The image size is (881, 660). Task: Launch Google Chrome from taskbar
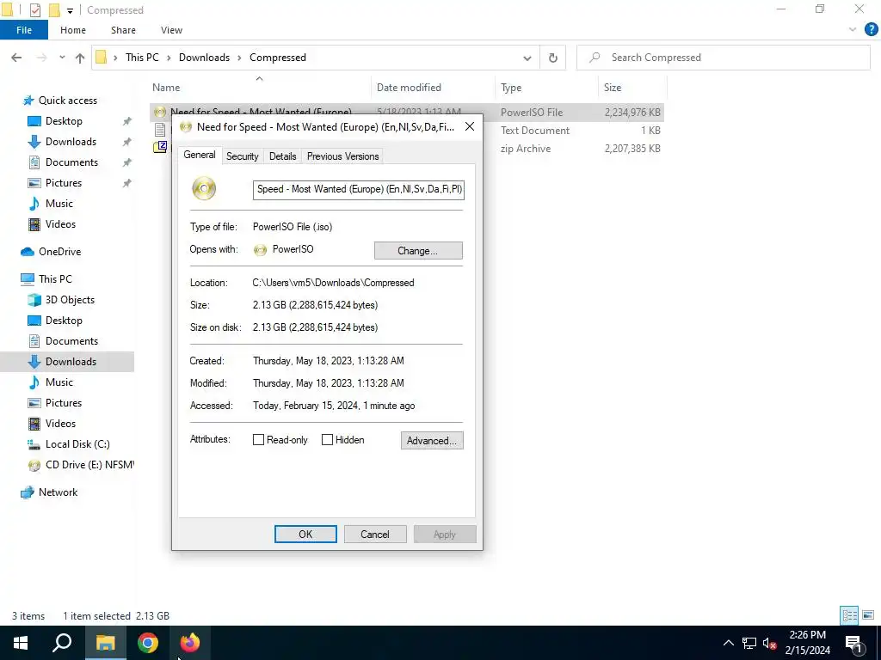click(148, 643)
